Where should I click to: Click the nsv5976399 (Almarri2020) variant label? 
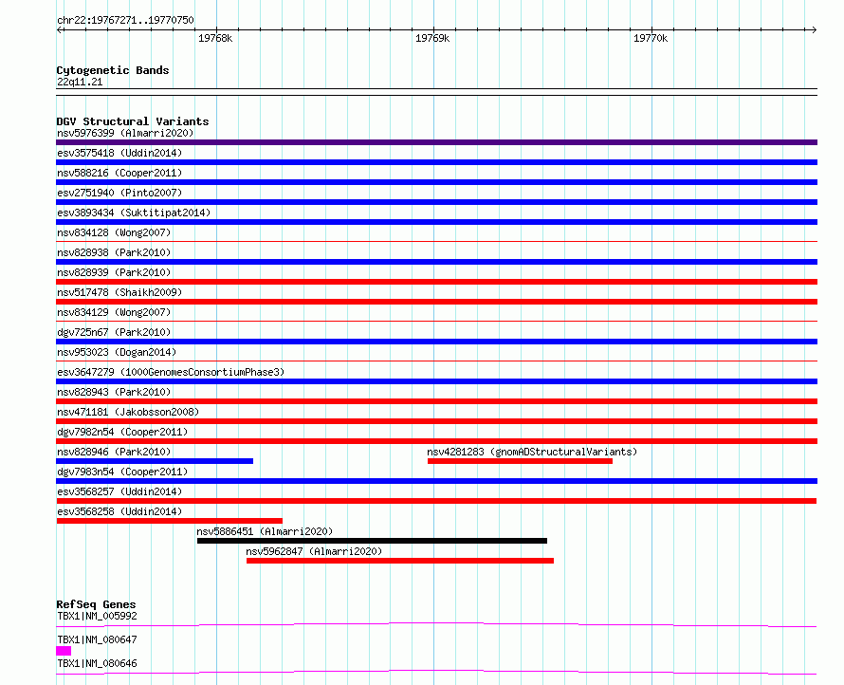tap(124, 133)
